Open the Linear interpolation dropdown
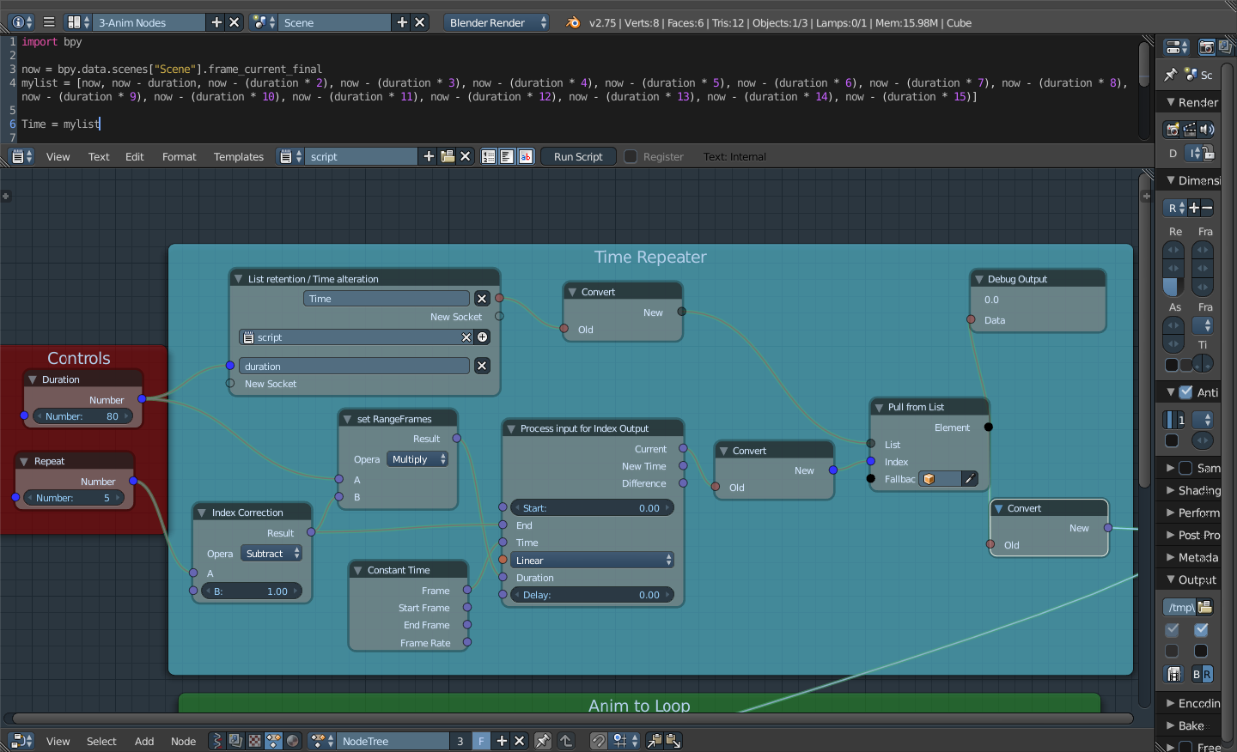The height and width of the screenshot is (752, 1237). pyautogui.click(x=593, y=561)
